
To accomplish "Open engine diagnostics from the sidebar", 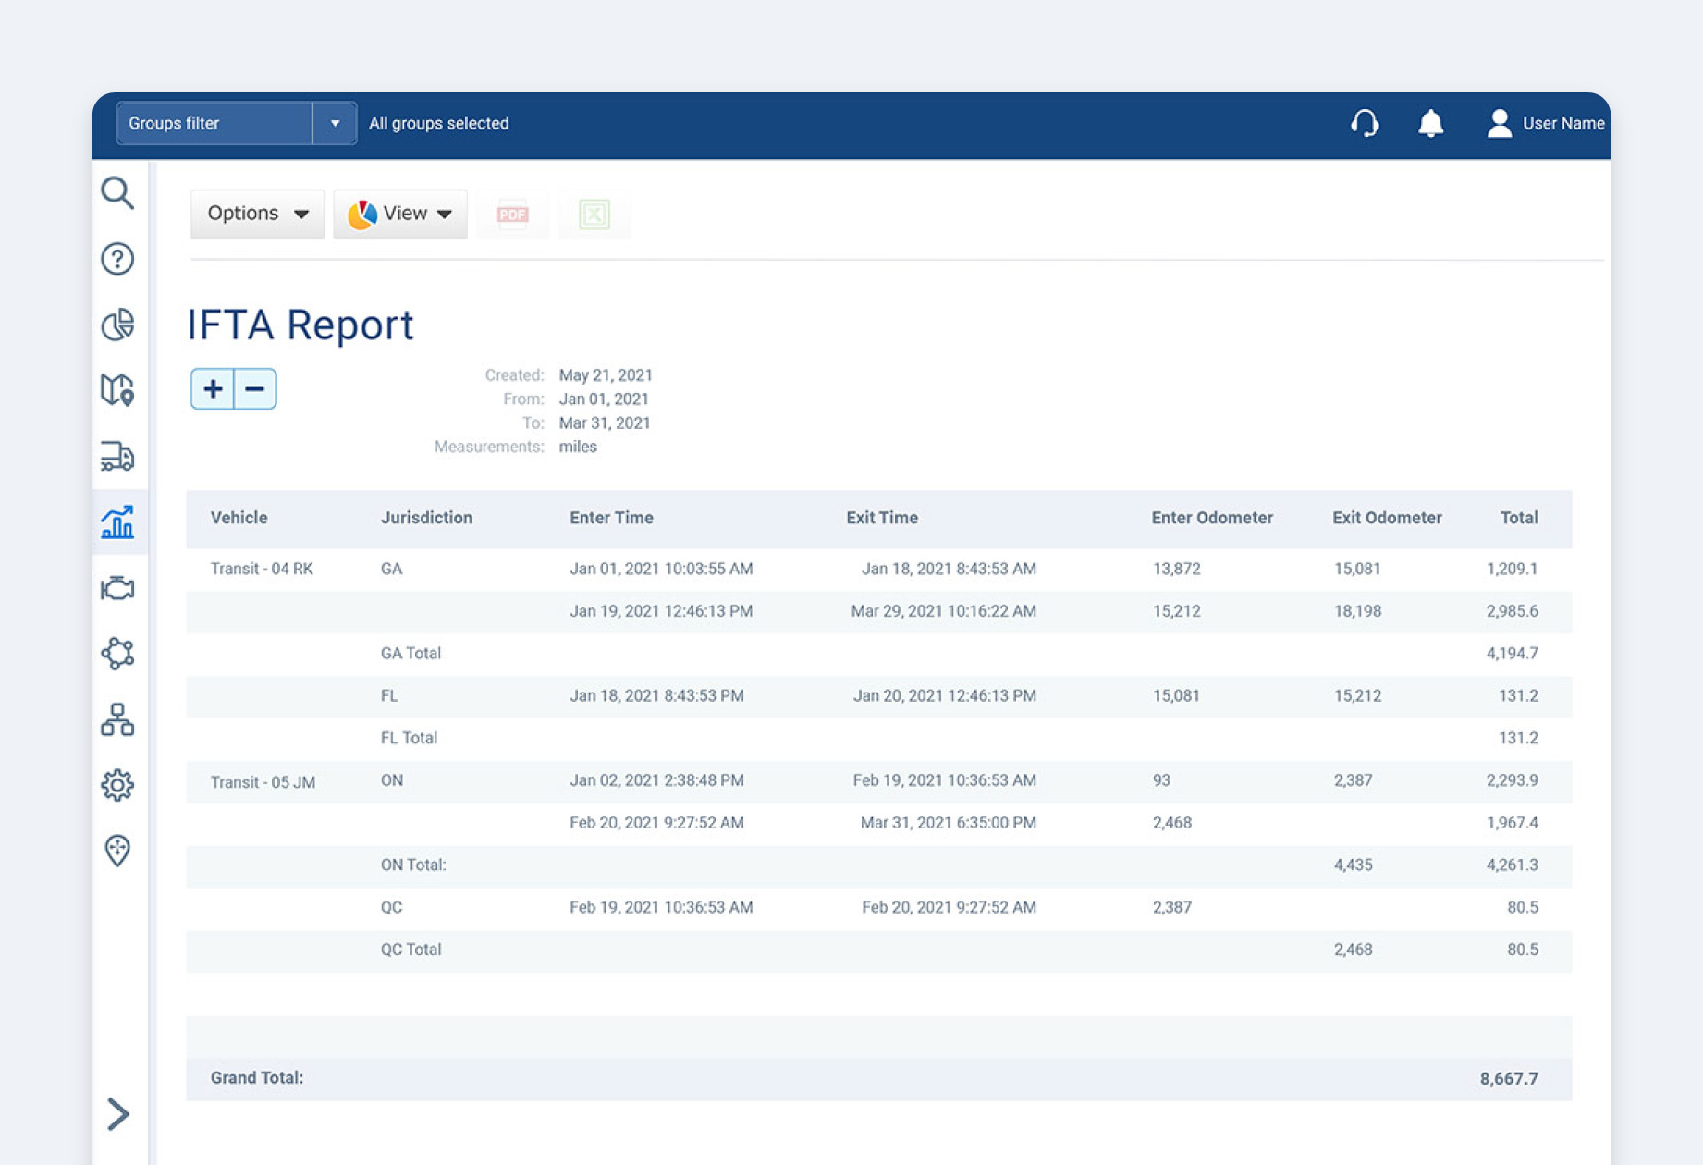I will 118,589.
